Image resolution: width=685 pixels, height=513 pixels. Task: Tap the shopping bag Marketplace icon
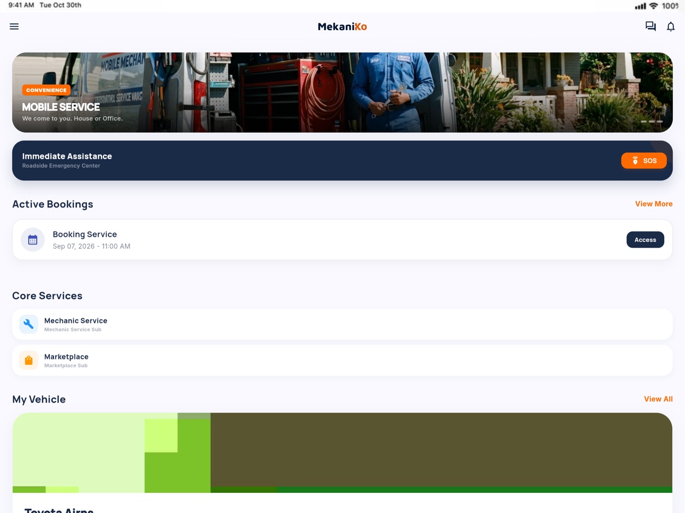click(29, 360)
